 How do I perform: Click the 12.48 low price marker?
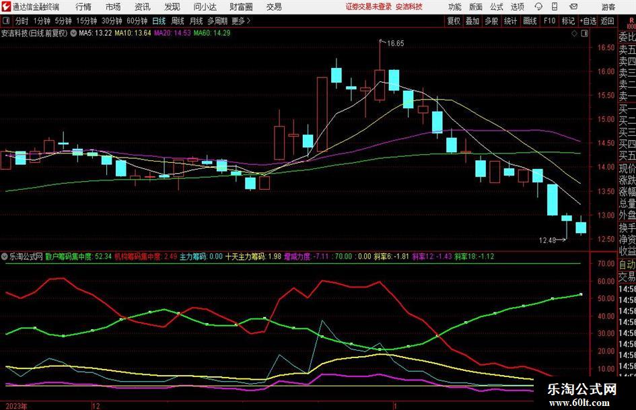click(547, 240)
